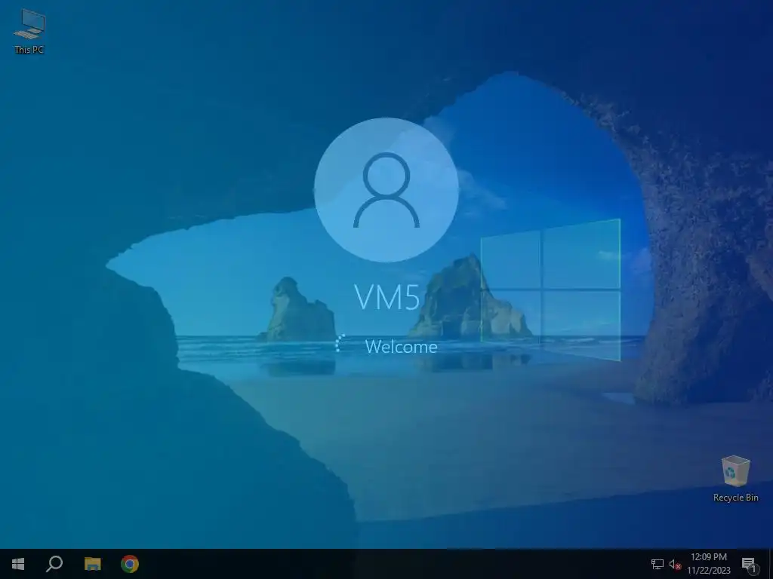Click the taskbar Search magnifier
The width and height of the screenshot is (773, 579).
coord(54,564)
